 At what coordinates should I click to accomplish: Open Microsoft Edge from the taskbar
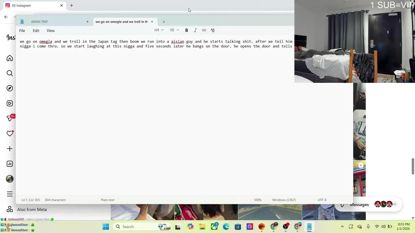click(226, 227)
